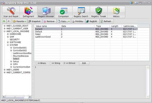Expand the WPA key
This screenshot has width=152, height=103.
click(11, 64)
